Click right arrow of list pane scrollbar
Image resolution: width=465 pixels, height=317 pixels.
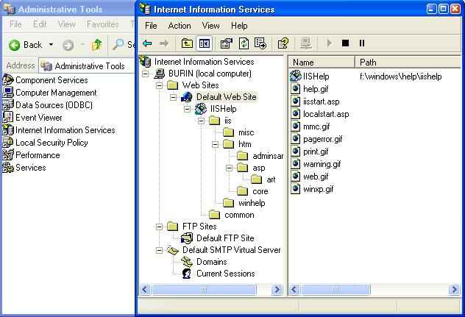(454, 290)
